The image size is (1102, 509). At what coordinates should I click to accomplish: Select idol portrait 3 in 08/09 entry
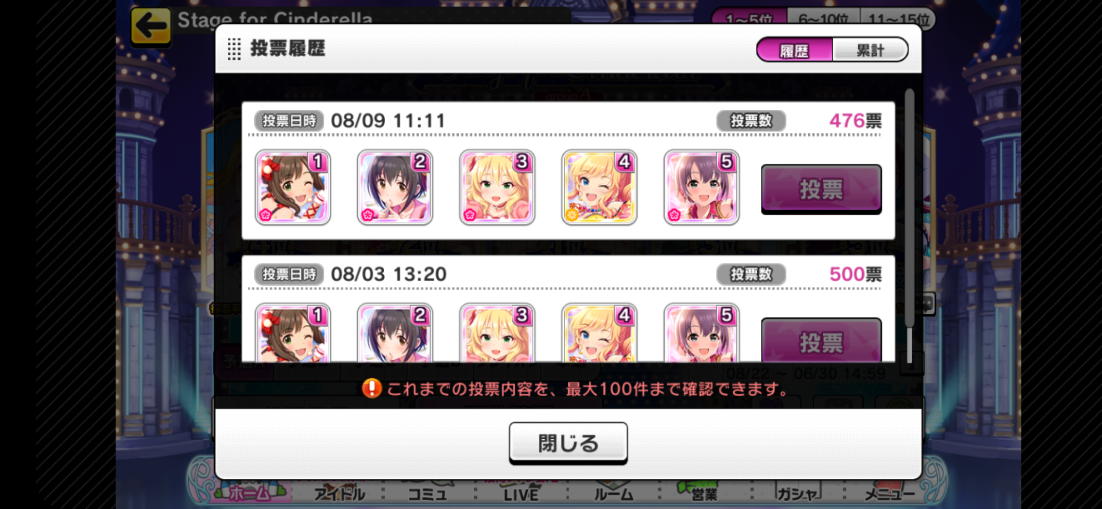[x=497, y=188]
